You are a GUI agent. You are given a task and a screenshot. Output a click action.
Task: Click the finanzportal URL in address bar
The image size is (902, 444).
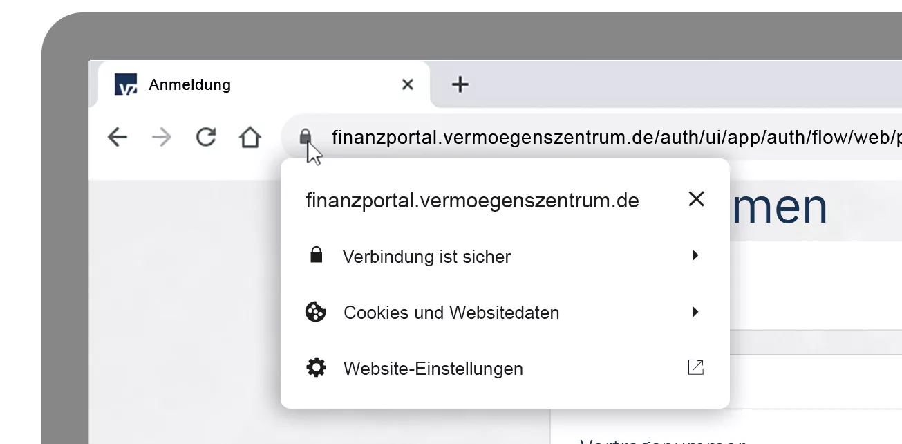click(x=615, y=137)
